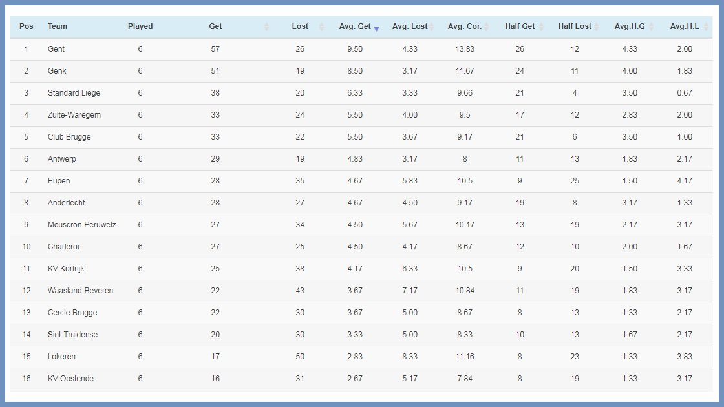
Task: Click sort arrows beside Avg. Cor.
Action: [x=487, y=26]
